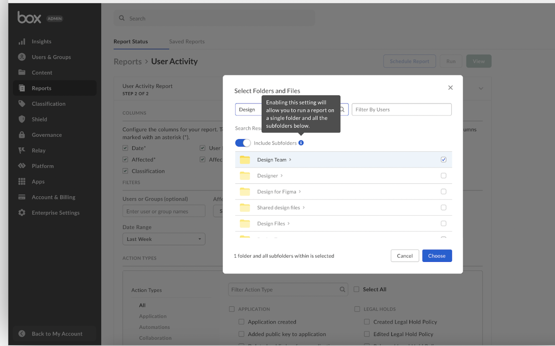This screenshot has height=346, width=555.
Task: Click the Design Team folder icon
Action: coord(245,160)
